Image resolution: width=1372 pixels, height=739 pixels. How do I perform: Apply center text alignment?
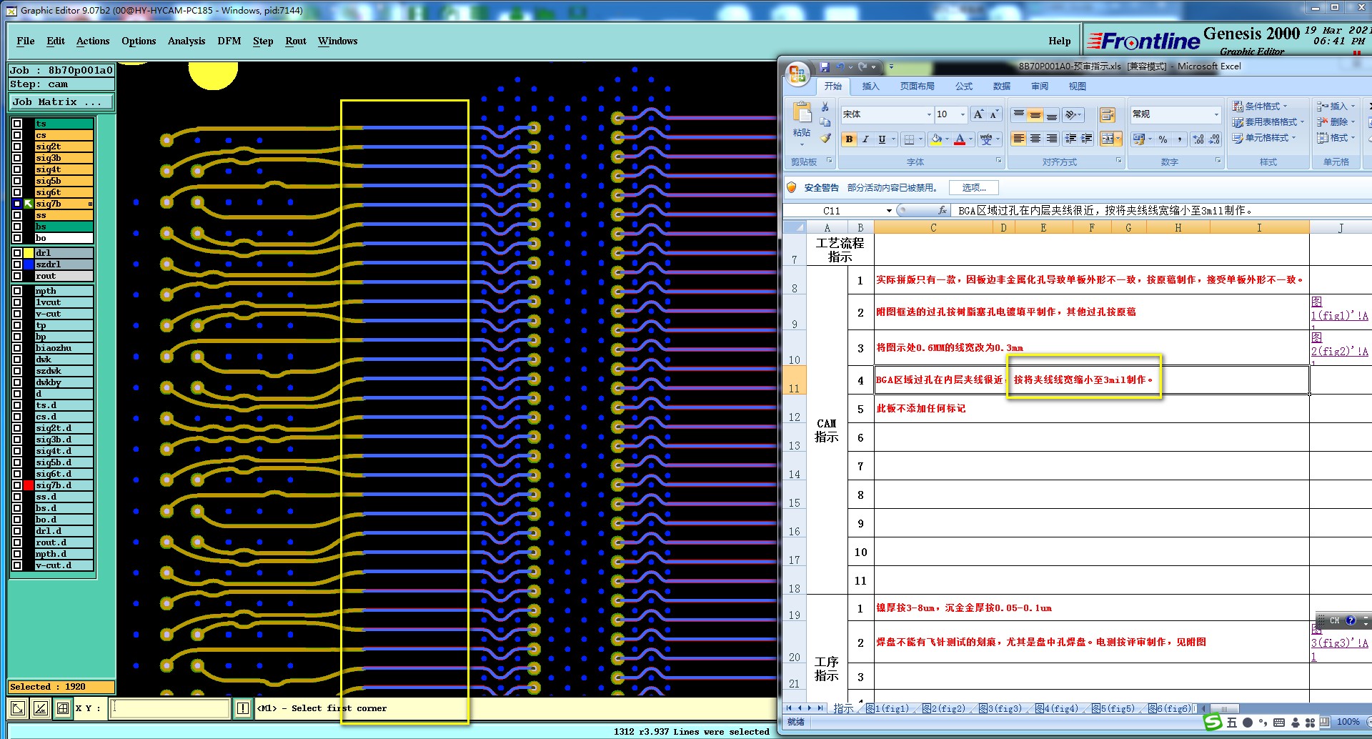coord(1035,139)
